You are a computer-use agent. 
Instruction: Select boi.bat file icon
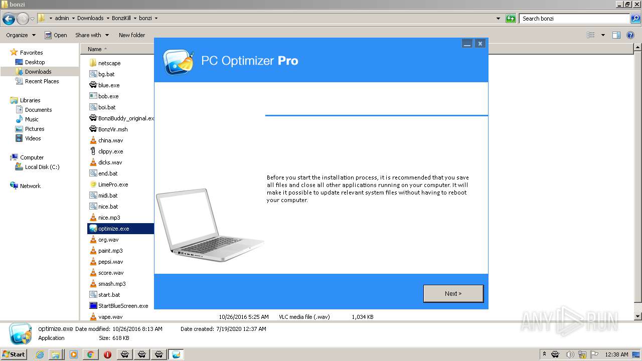93,107
